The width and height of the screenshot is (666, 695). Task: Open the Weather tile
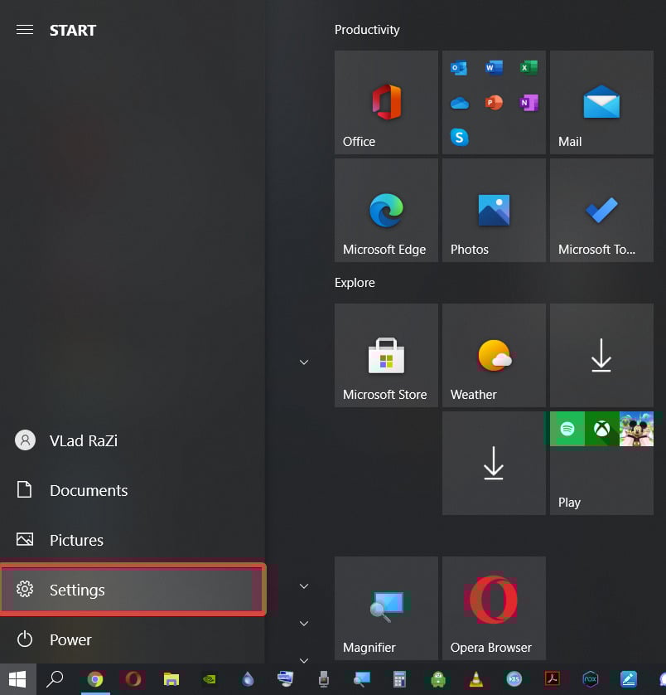[x=494, y=356]
